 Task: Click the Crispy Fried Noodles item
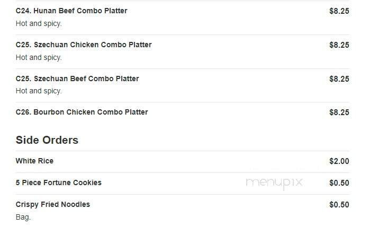coord(53,204)
